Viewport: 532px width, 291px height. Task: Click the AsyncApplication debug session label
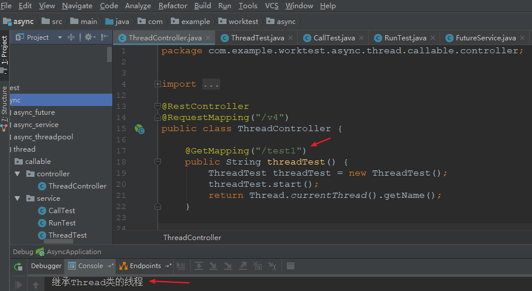[x=74, y=252]
